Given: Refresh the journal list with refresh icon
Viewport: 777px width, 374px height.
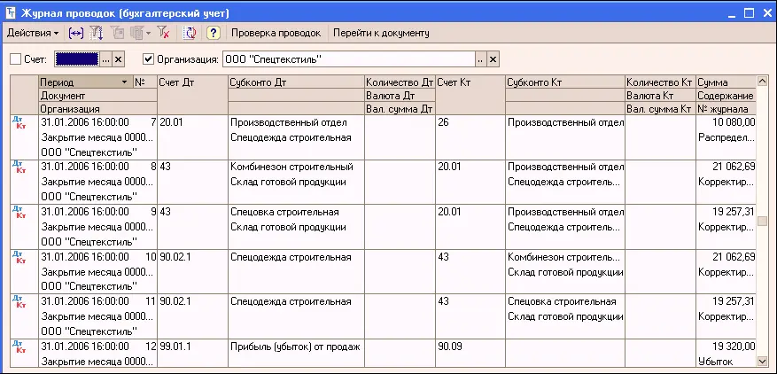Looking at the screenshot, I should coord(190,33).
